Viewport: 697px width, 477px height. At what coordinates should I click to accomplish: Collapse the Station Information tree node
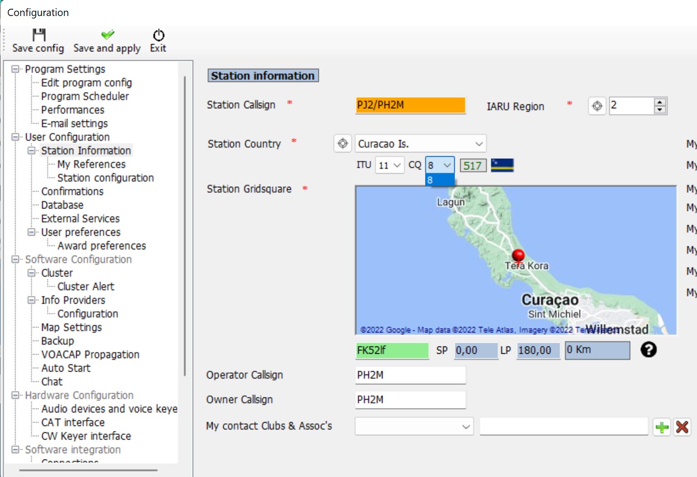pos(32,150)
